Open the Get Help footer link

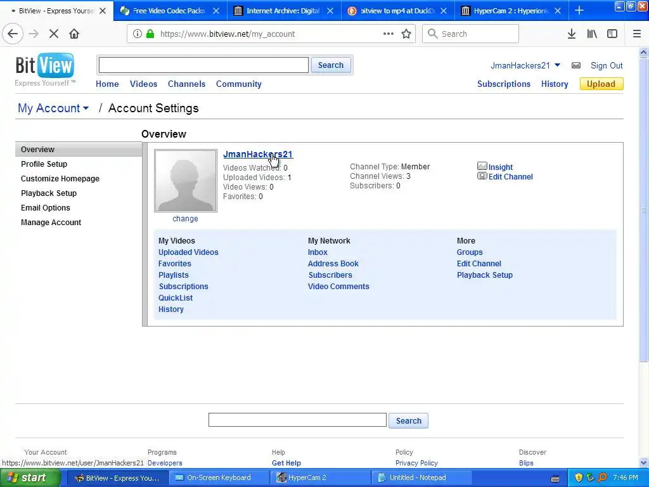286,463
